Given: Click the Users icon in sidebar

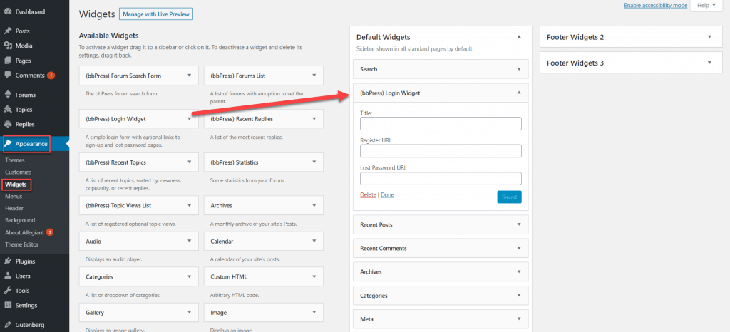Looking at the screenshot, I should click(x=7, y=276).
